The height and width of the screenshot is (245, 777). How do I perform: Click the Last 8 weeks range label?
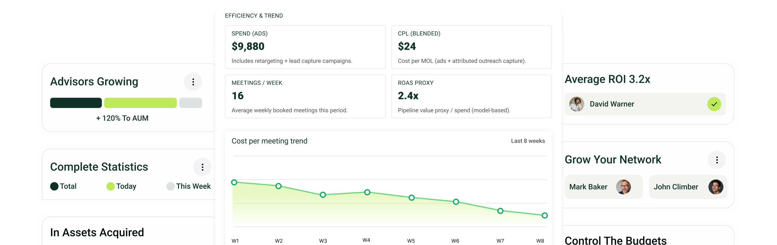click(528, 141)
